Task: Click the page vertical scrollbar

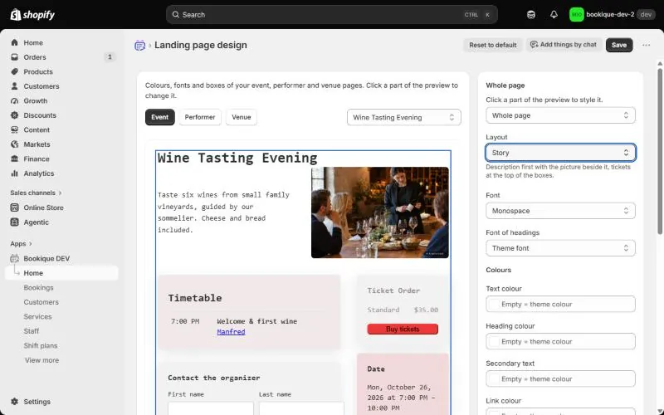Action: pos(659,150)
